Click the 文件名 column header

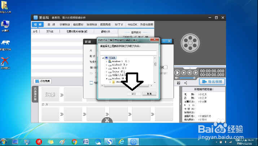pyautogui.click(x=50, y=32)
